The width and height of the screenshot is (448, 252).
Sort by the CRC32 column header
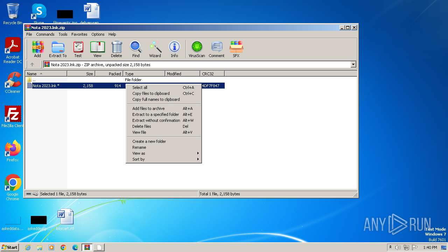click(x=212, y=74)
